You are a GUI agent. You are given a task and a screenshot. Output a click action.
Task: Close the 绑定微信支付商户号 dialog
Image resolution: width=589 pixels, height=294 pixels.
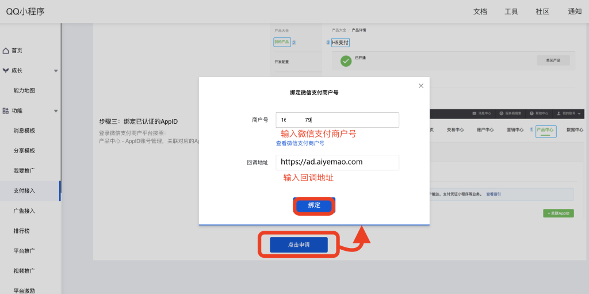[x=420, y=86]
